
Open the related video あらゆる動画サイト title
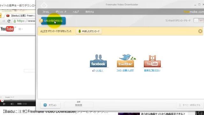pyautogui.click(x=163, y=114)
